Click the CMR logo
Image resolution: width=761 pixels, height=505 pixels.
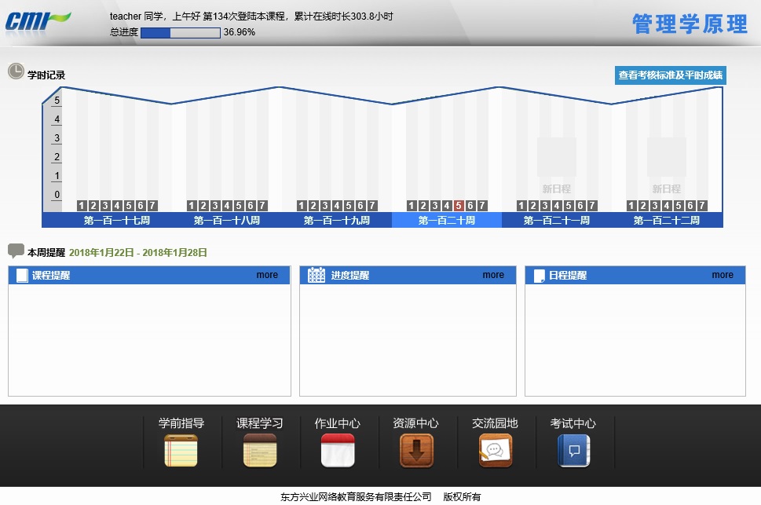38,22
